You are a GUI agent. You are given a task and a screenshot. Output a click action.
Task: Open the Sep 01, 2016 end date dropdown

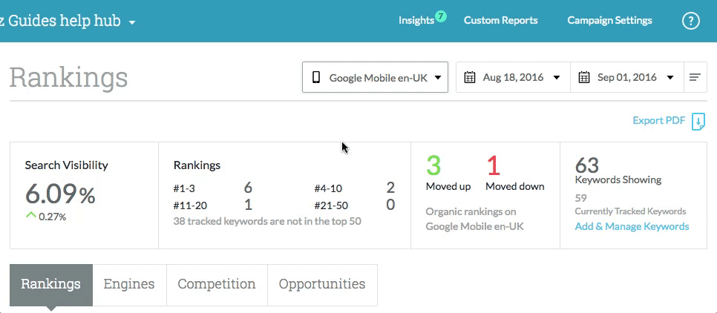click(627, 77)
